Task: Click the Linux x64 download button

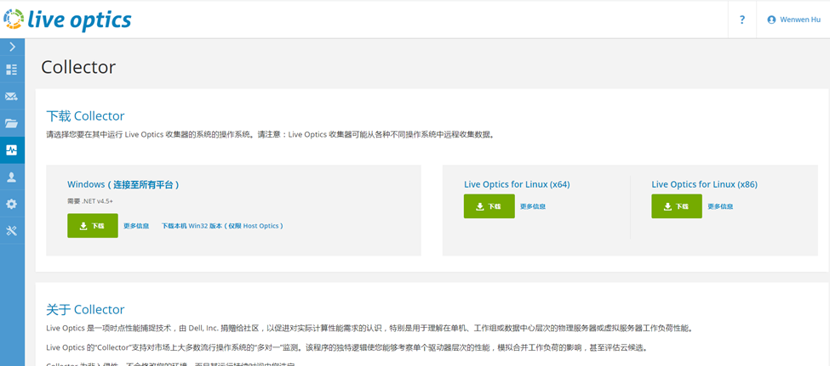Action: tap(489, 206)
